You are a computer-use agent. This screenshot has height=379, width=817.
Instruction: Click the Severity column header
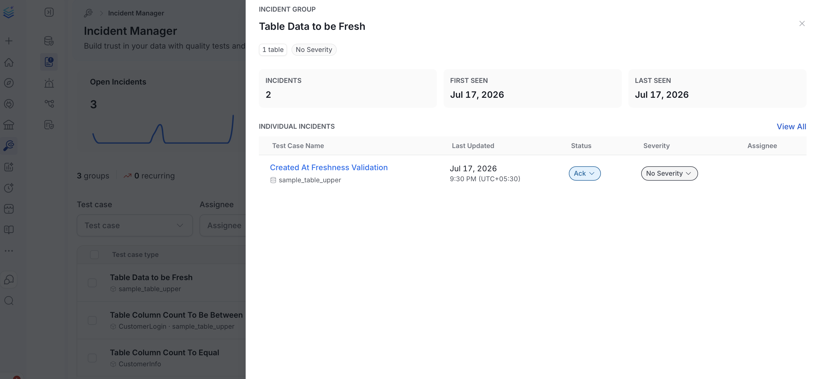(x=656, y=146)
